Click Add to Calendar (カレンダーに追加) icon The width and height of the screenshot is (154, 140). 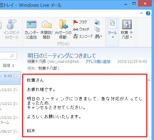click(x=31, y=24)
